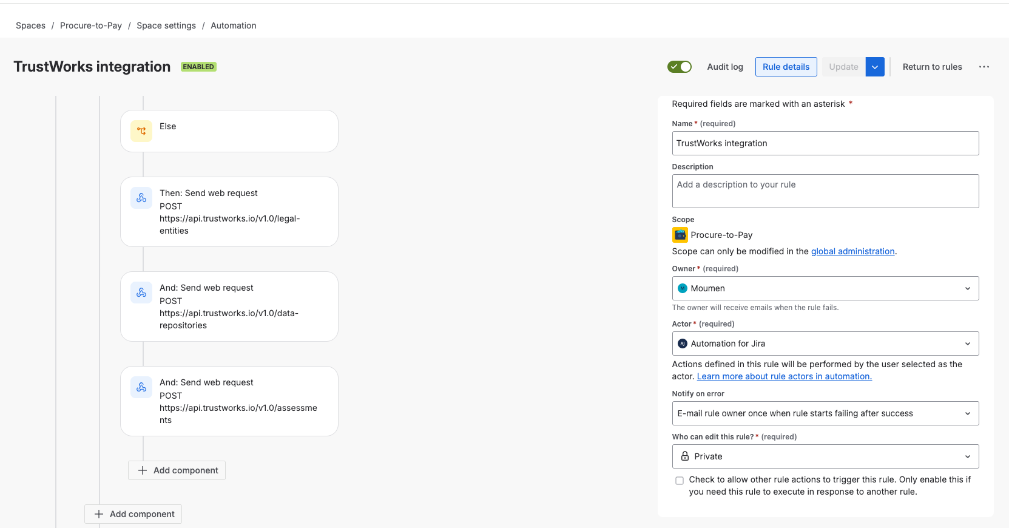The height and width of the screenshot is (528, 1009).
Task: Open the Update button dropdown arrow
Action: click(x=875, y=67)
